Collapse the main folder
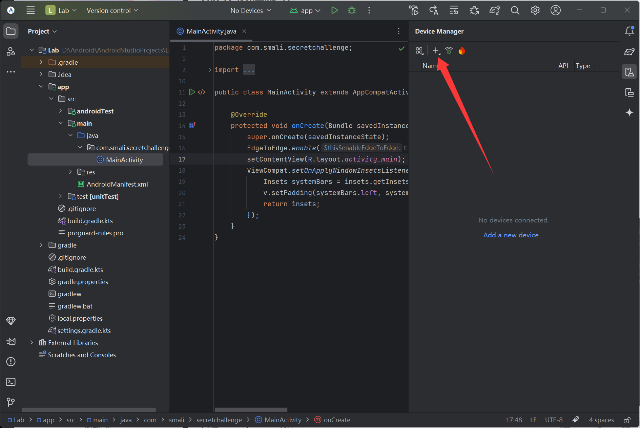The height and width of the screenshot is (428, 640). pyautogui.click(x=61, y=123)
